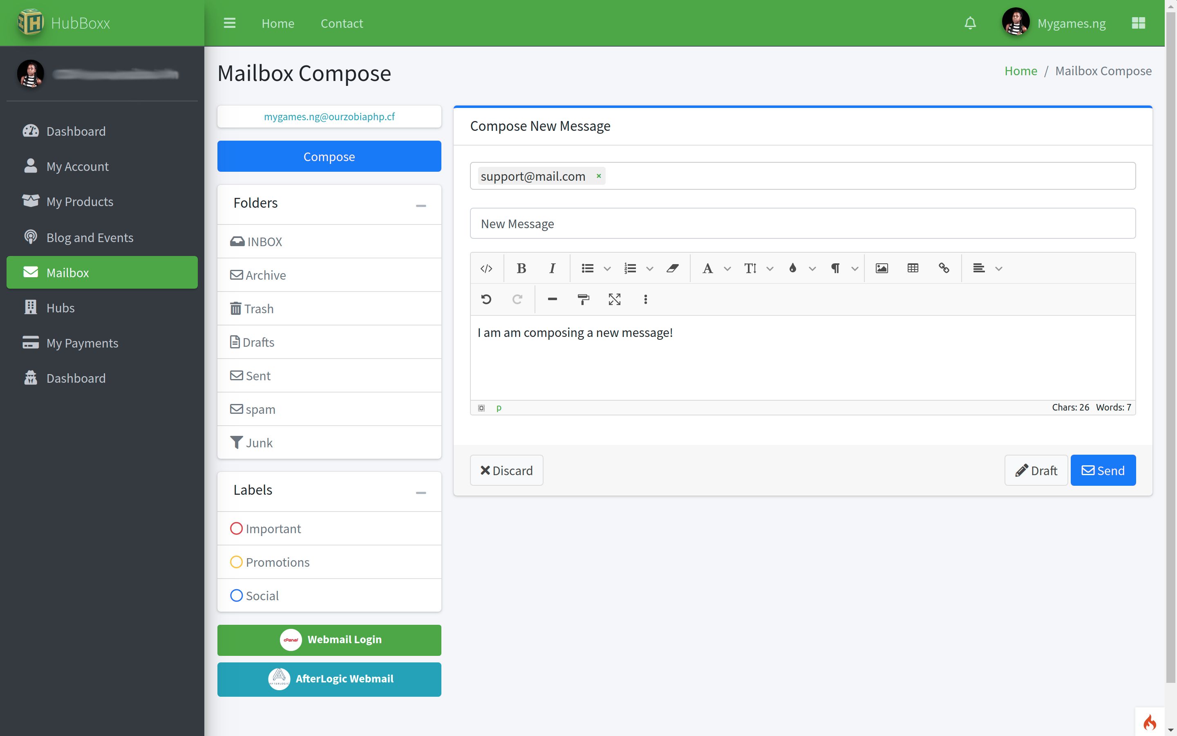
Task: Select the Promotions label
Action: pyautogui.click(x=277, y=562)
